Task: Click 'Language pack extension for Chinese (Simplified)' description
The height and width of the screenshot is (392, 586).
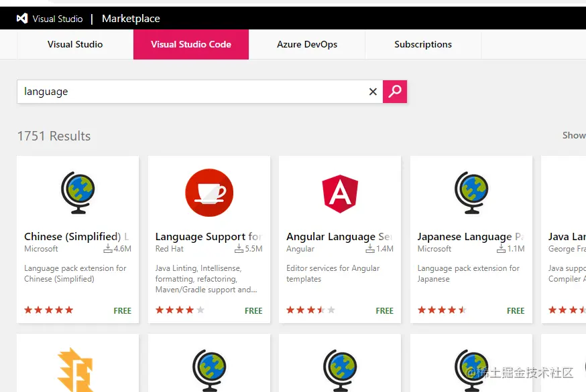Action: point(75,274)
